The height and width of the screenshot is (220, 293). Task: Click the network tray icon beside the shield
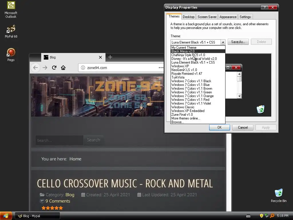pyautogui.click(x=267, y=216)
